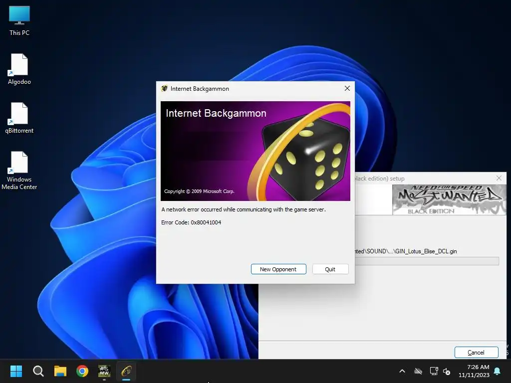Open the Windows Start menu

(x=16, y=371)
